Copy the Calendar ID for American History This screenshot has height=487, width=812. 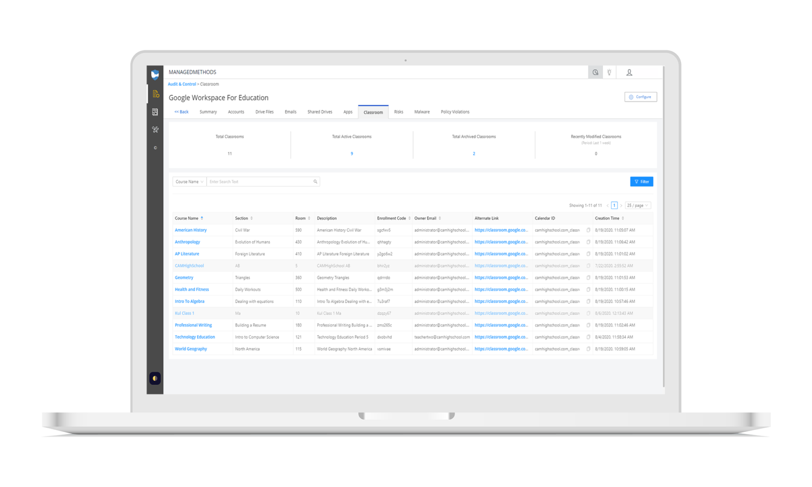click(x=588, y=230)
